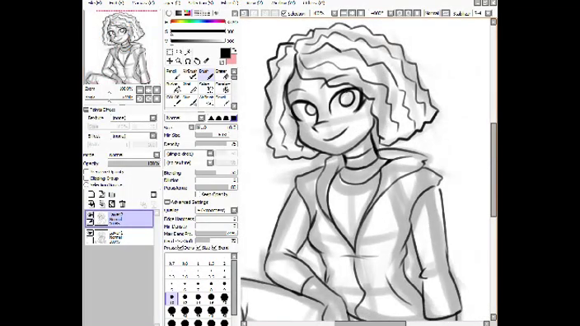Screen dimensions: 580x326
Task: Open the File menu
Action: coord(95,3)
